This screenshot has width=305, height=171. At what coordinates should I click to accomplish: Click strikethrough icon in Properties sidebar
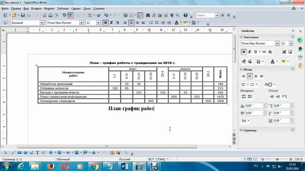[264, 52]
